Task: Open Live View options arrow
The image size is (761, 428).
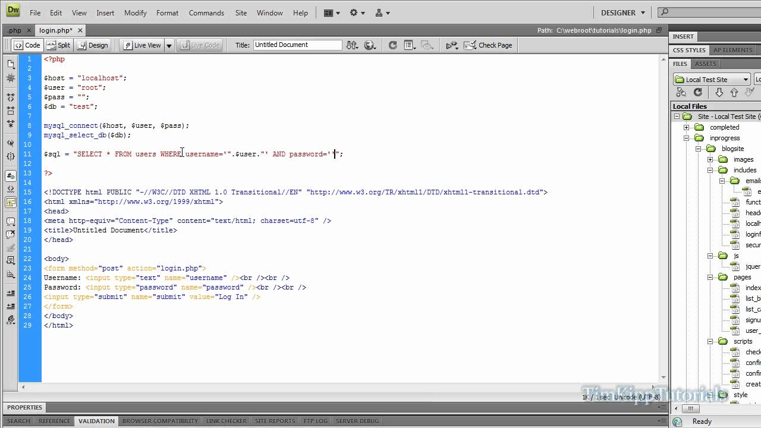Action: coord(169,45)
